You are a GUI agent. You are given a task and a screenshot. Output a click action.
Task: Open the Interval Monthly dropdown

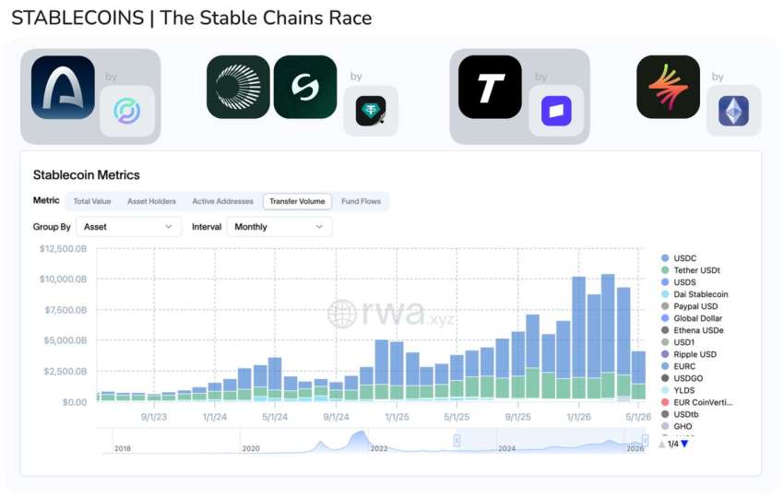[279, 227]
